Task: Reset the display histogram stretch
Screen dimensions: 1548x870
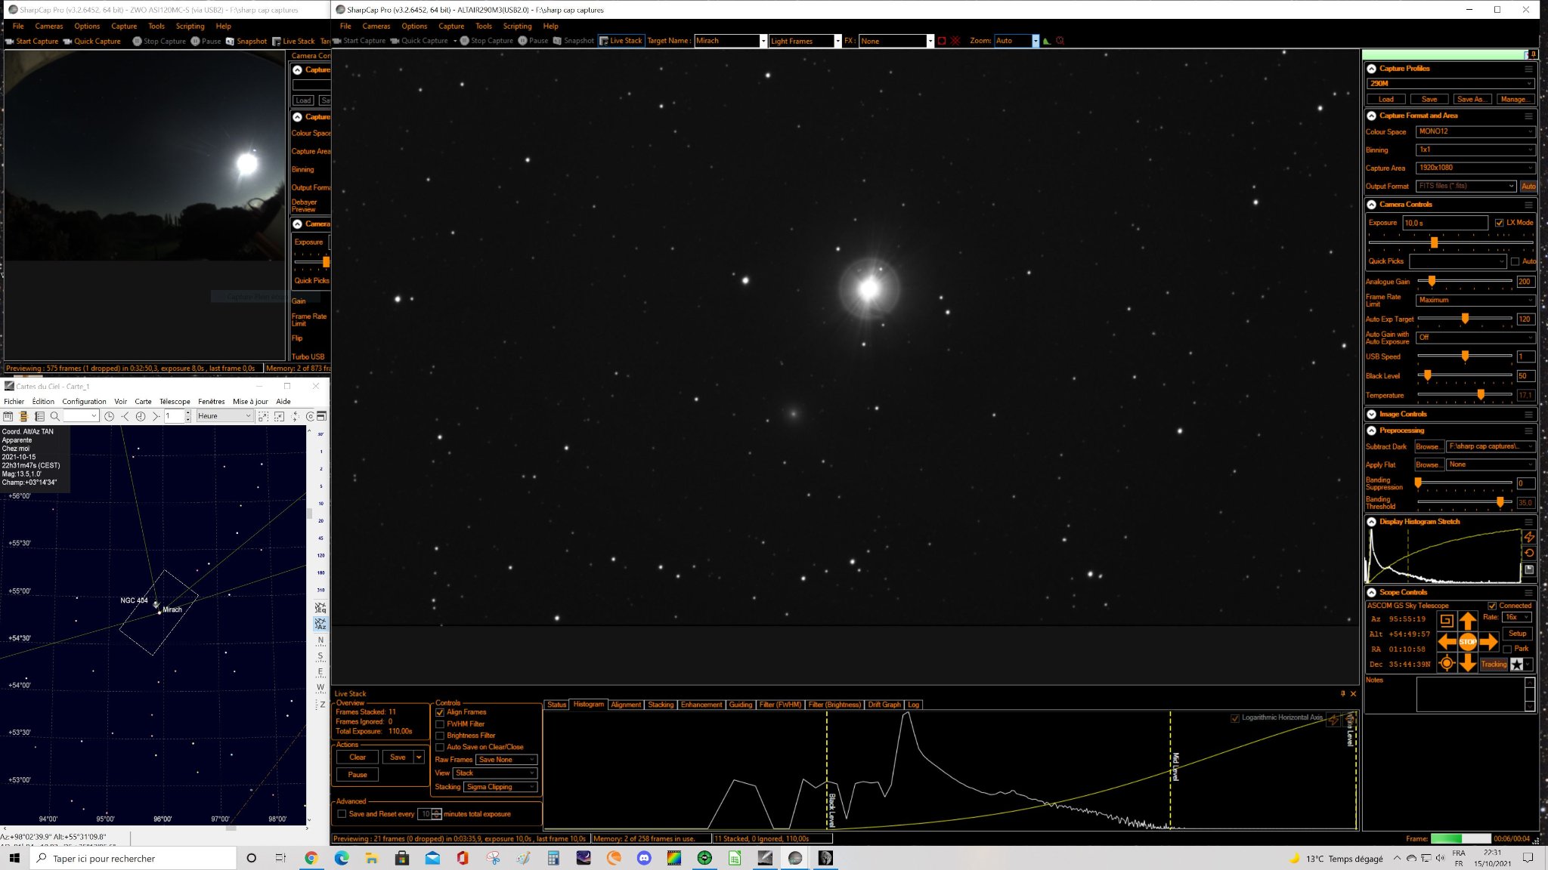Action: point(1529,553)
